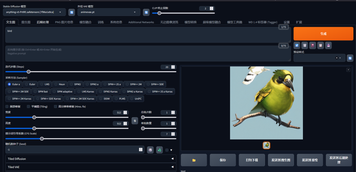Open the PNG 图片信息 tab
Viewport: 356px width, 172px height.
pos(64,22)
